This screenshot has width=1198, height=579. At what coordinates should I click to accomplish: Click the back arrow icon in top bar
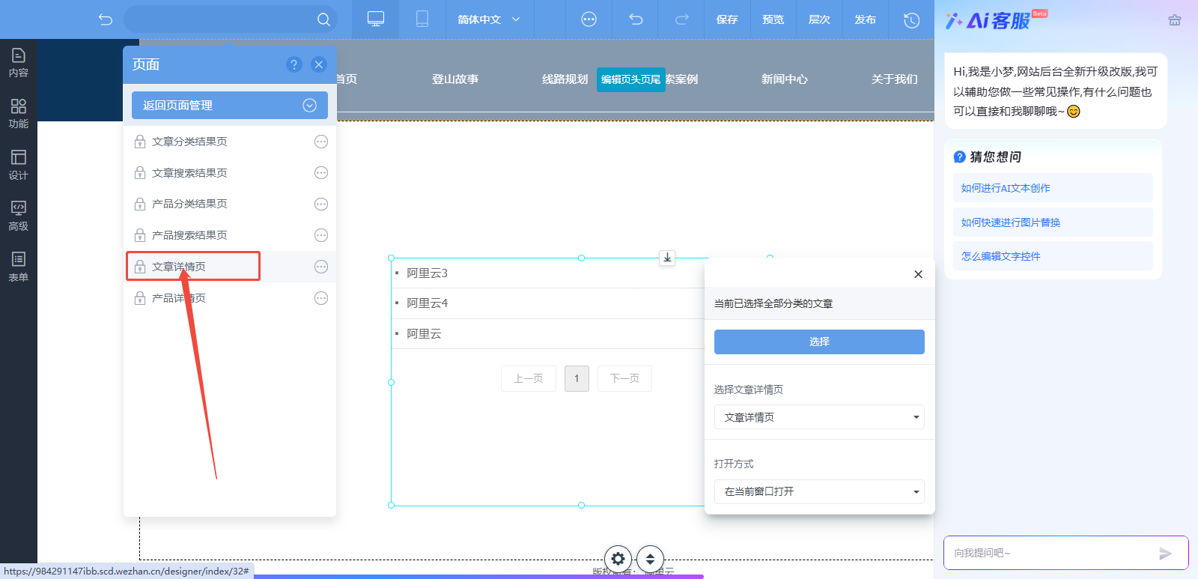[106, 19]
